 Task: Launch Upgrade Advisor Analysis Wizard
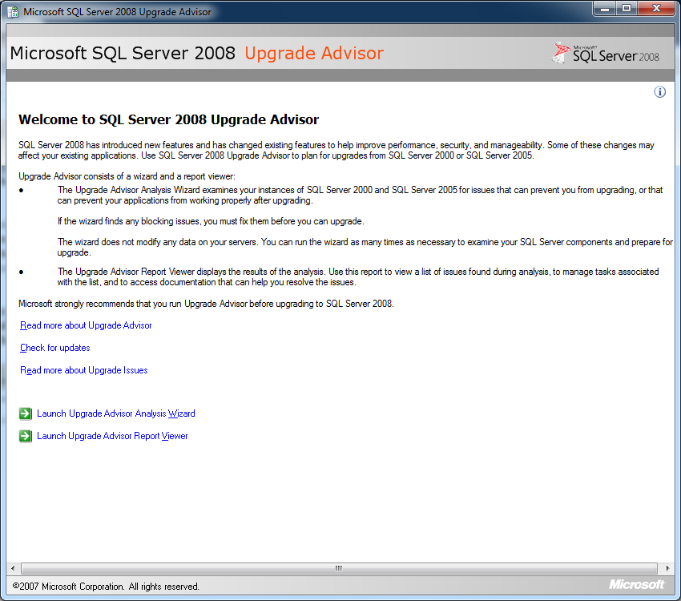115,413
